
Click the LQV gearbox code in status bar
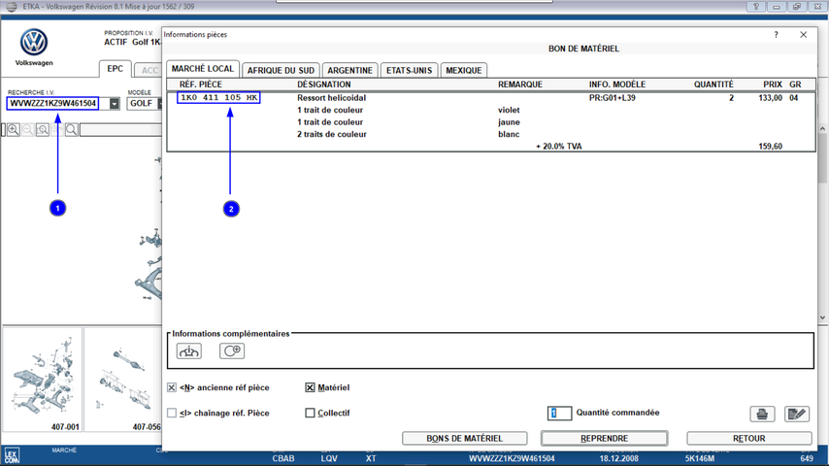(x=329, y=458)
